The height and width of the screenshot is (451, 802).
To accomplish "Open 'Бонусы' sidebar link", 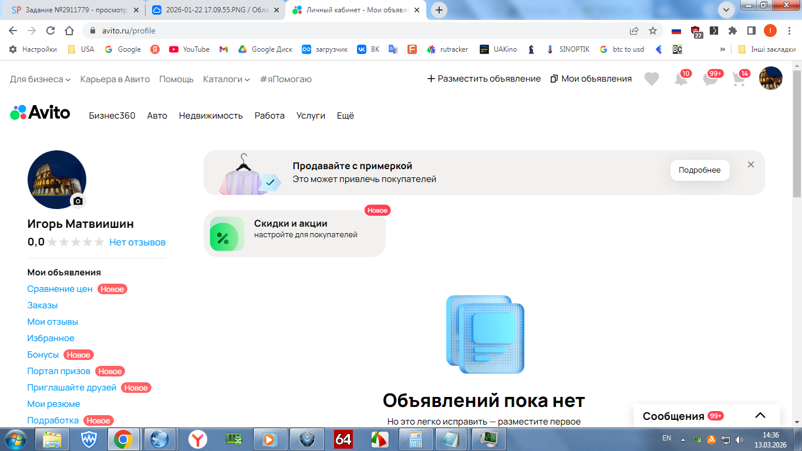I will [43, 355].
